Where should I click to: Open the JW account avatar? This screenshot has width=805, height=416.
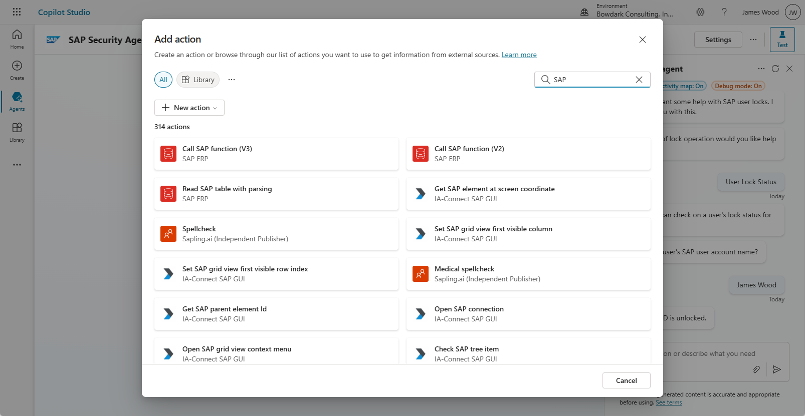[x=792, y=13]
